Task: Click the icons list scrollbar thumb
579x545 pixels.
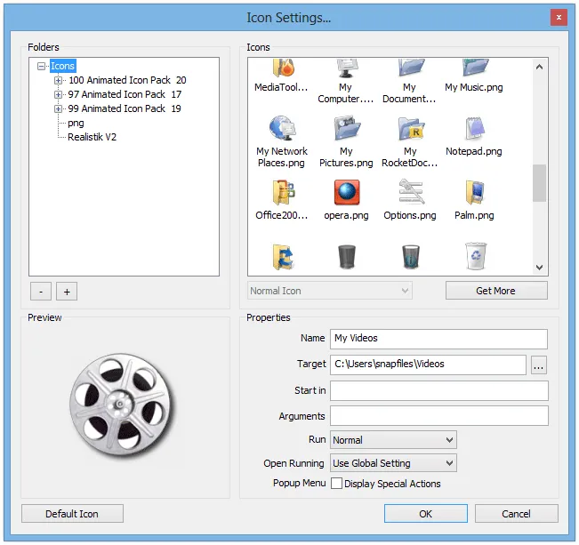Action: [x=539, y=183]
